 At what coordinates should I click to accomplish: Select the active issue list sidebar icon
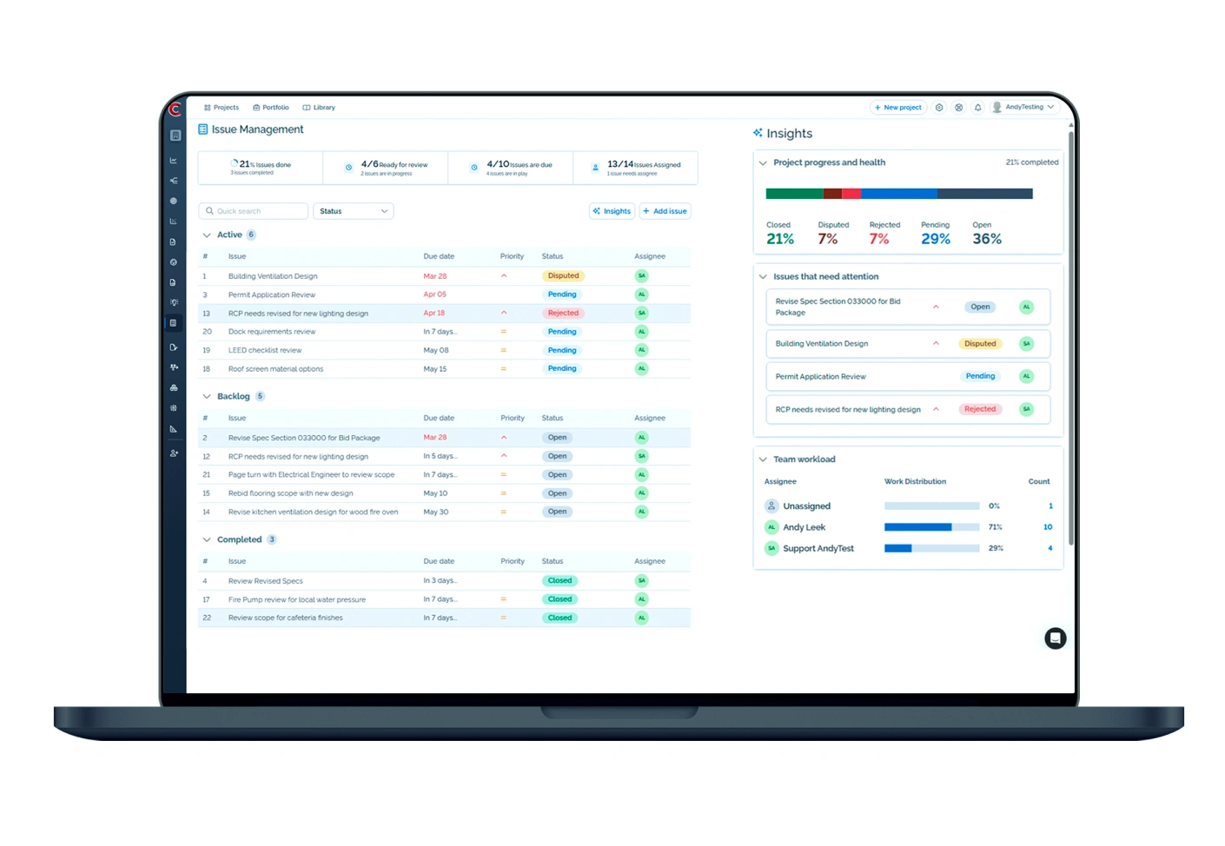click(174, 323)
